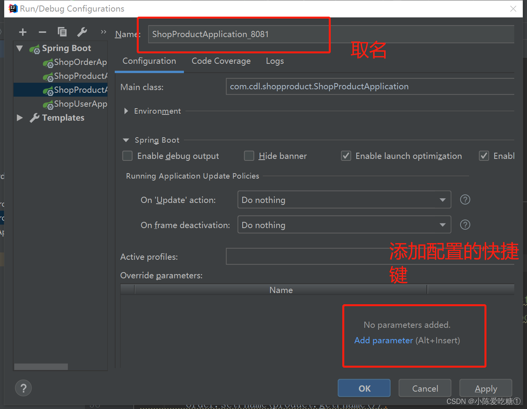Collapse the Spring Boot settings section

(126, 140)
